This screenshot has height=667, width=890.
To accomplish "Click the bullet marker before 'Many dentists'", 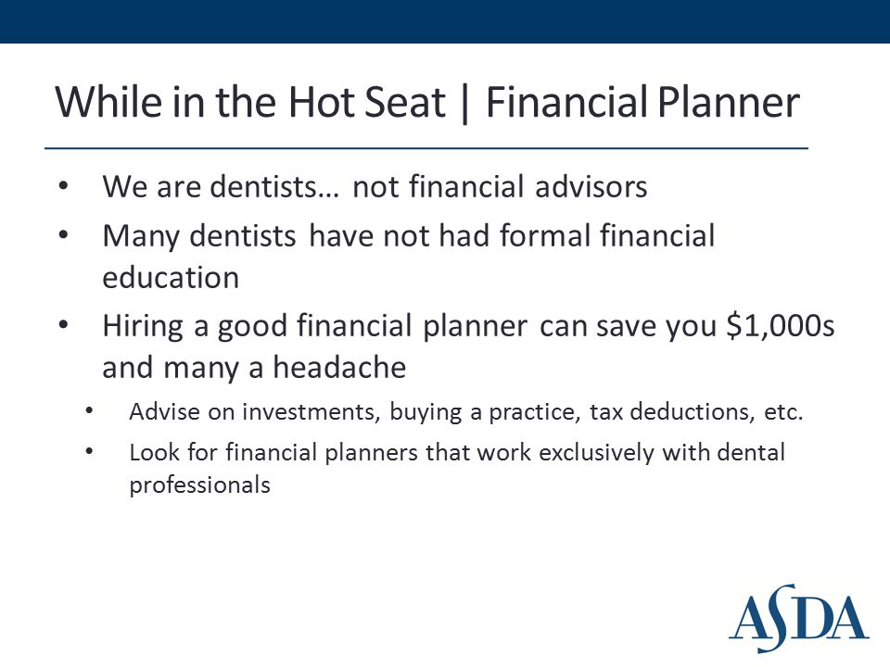I will coord(63,234).
